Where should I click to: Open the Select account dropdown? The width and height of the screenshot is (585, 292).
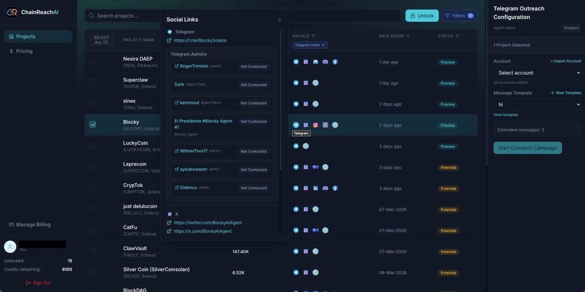(x=537, y=73)
